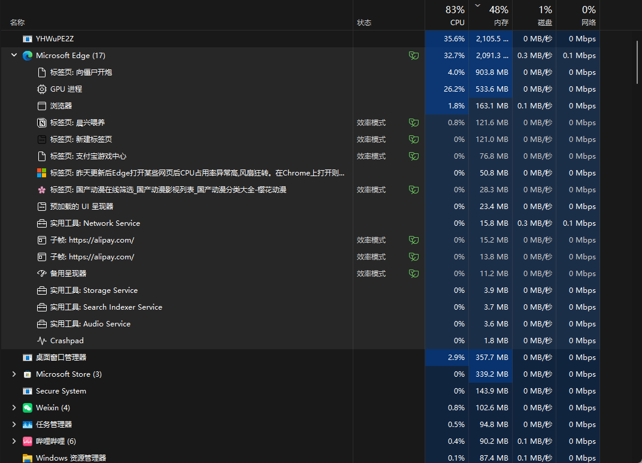Click the efficiency leaf on 备用呈现器 row
The height and width of the screenshot is (463, 642).
(x=414, y=274)
